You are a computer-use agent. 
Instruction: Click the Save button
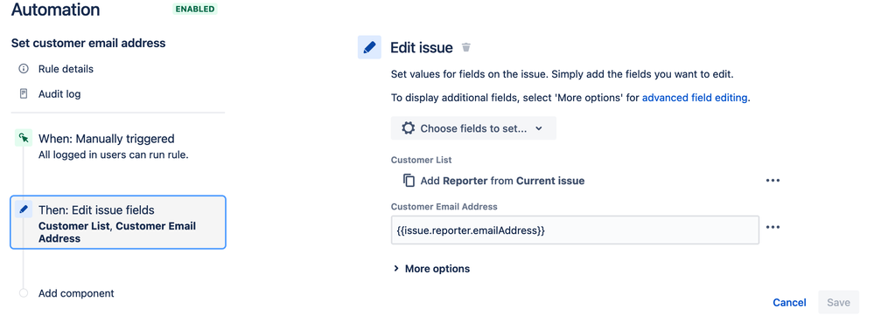point(838,302)
